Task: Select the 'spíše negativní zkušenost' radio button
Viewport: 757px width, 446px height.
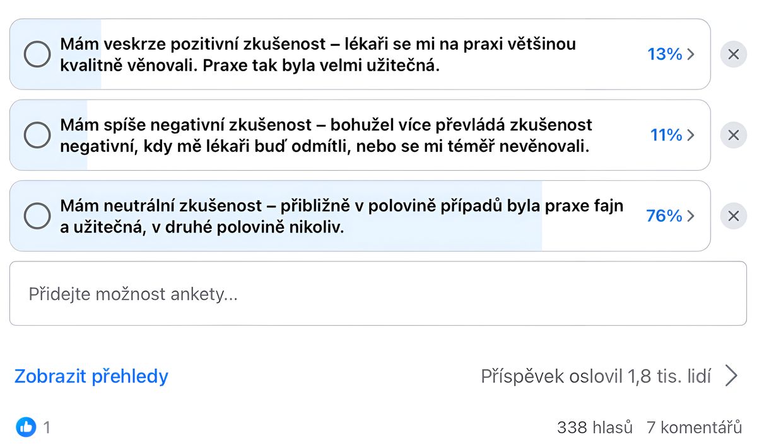Action: (x=37, y=135)
